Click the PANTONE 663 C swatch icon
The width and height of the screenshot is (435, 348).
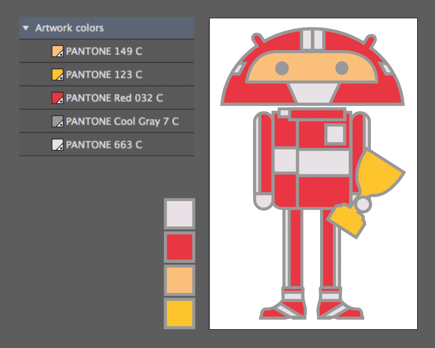[x=57, y=145]
